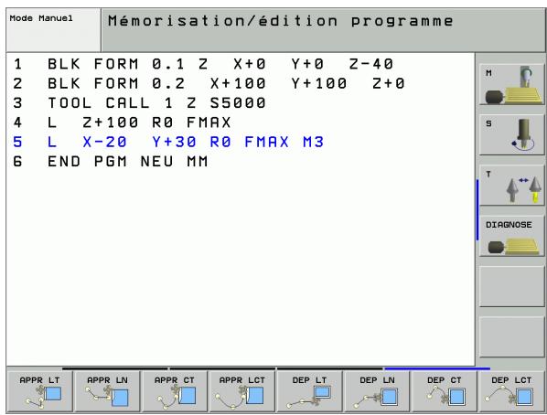547x415 pixels.
Task: Select the DEP LCT departure soft key
Action: tap(511, 391)
